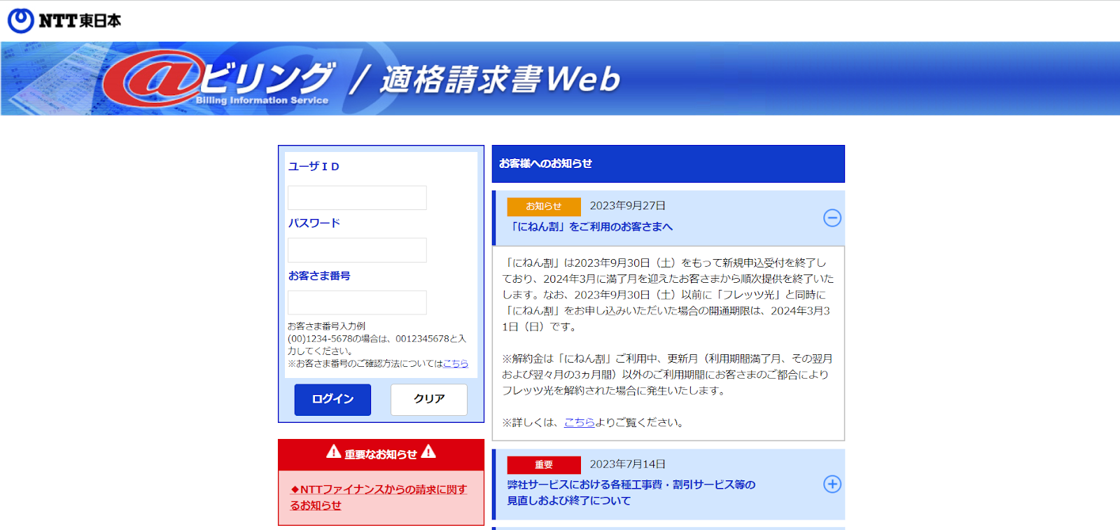
Task: Collapse the にねん割 notice with minus icon
Action: click(x=832, y=218)
